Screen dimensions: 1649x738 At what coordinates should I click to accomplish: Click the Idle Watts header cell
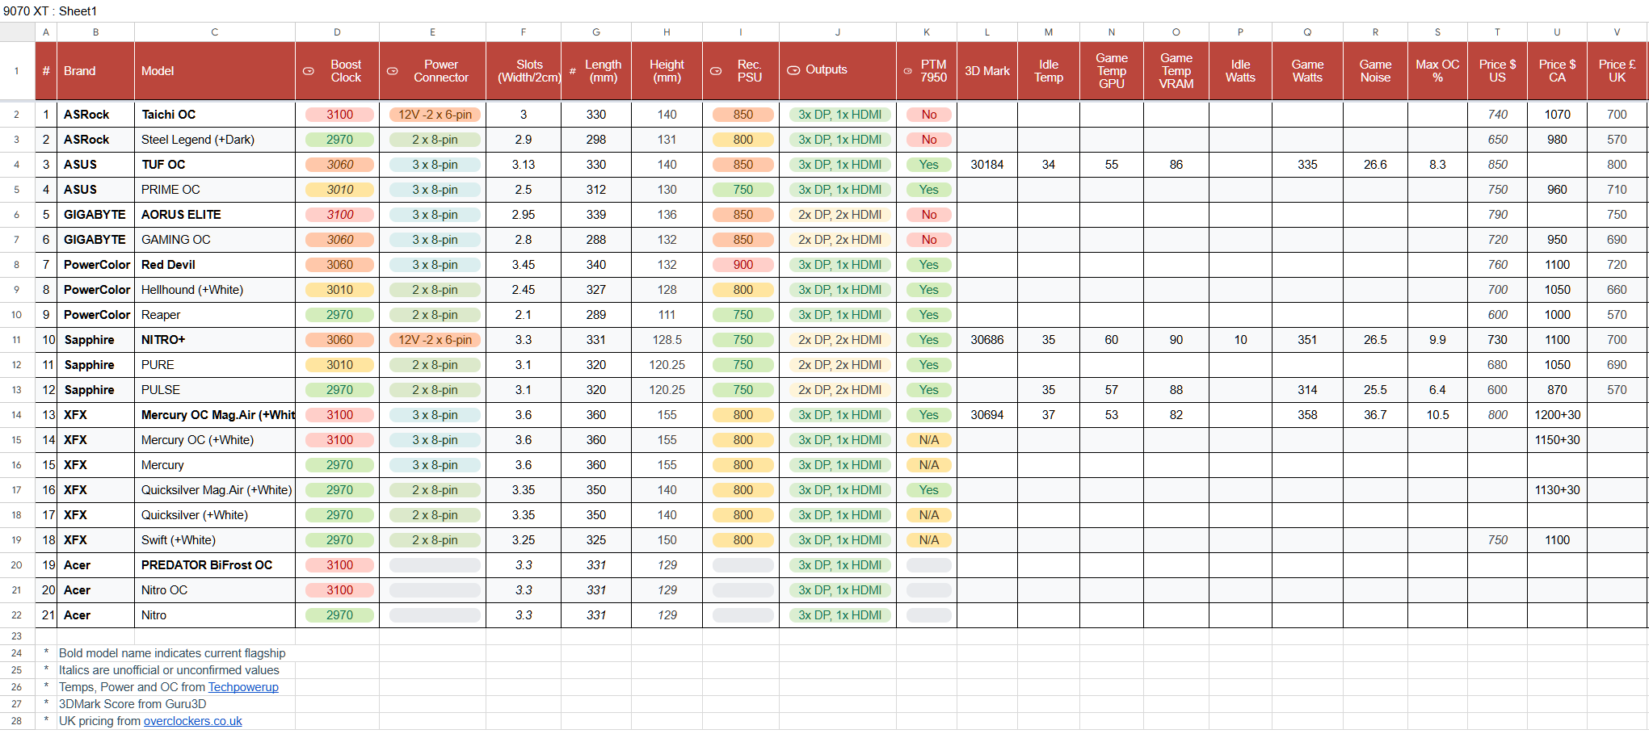click(x=1240, y=71)
